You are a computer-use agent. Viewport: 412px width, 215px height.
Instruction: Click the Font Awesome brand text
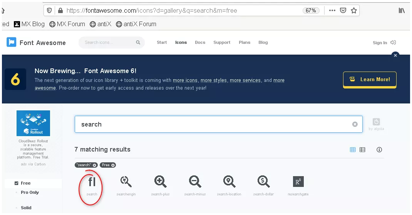tap(43, 43)
